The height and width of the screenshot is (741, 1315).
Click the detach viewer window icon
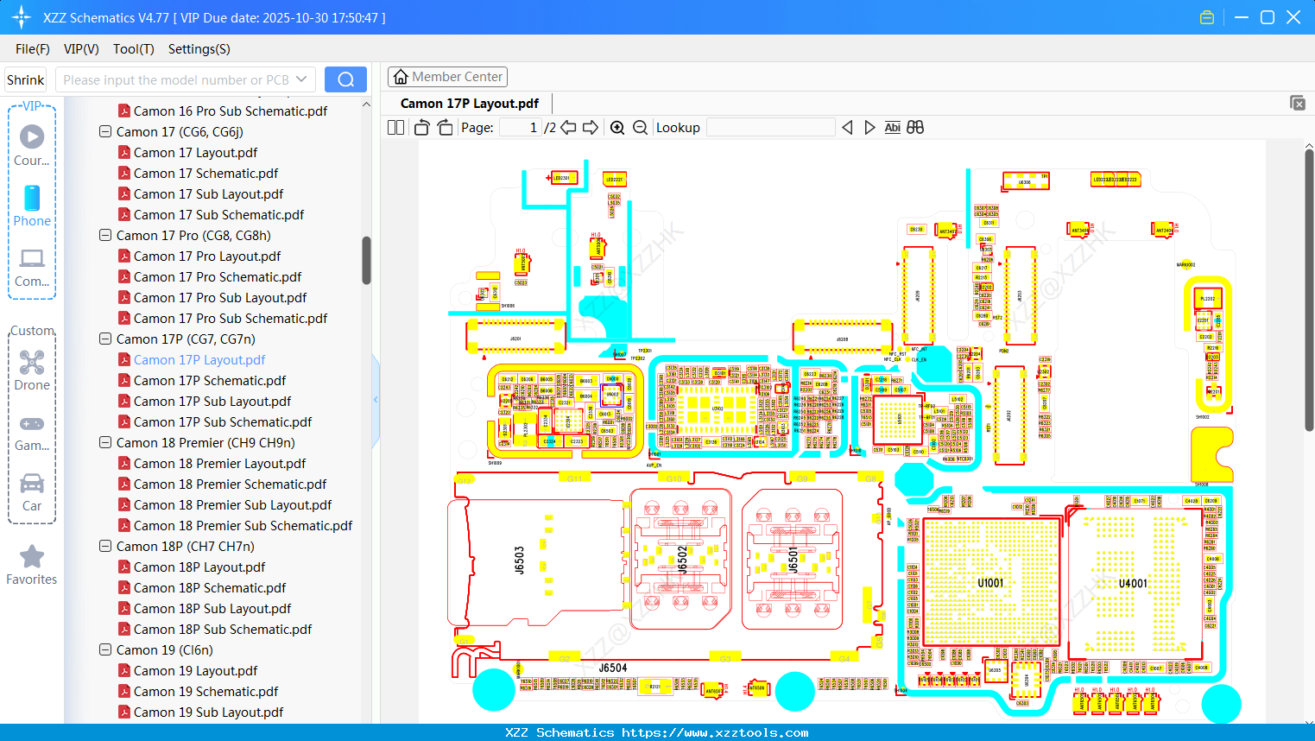1298,103
